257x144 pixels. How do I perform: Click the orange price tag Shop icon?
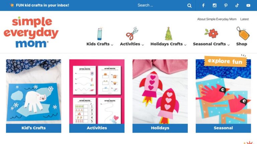click(x=243, y=33)
